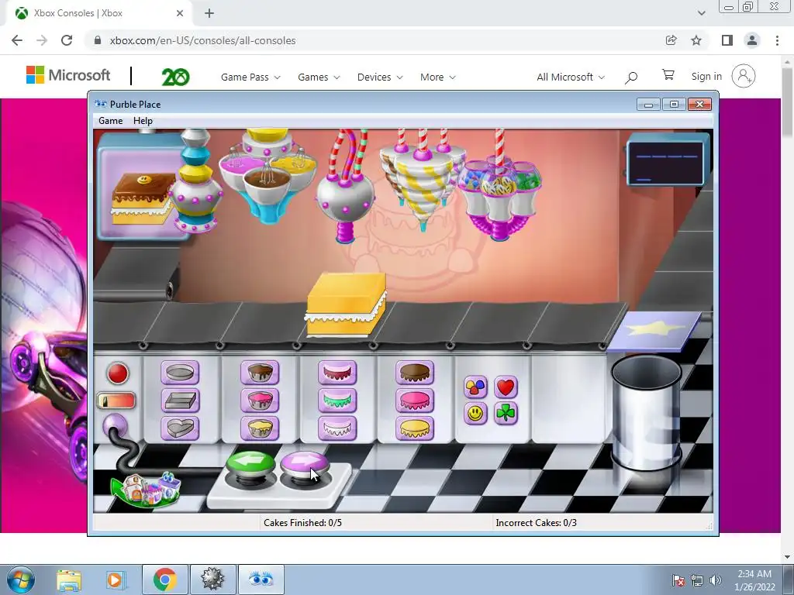The width and height of the screenshot is (794, 595).
Task: Close the Xbox Consoles tab
Action: click(180, 13)
